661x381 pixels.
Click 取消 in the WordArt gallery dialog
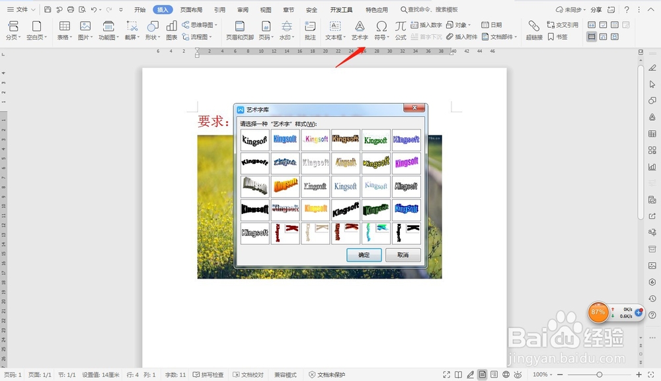pos(403,255)
